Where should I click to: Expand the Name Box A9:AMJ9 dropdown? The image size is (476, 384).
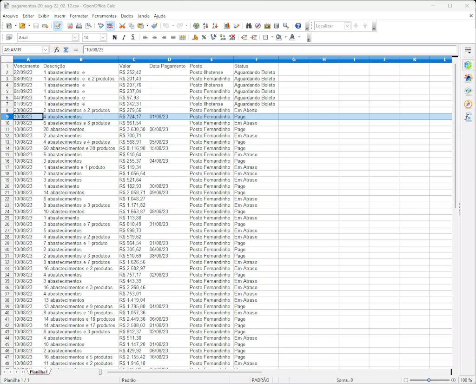[x=46, y=49]
